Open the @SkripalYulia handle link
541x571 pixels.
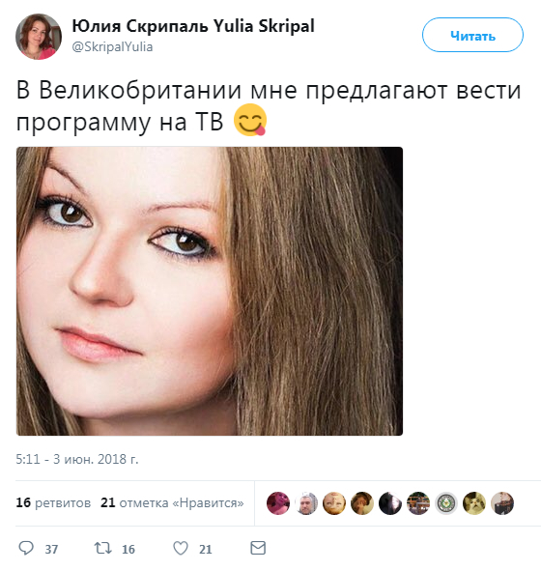[112, 47]
